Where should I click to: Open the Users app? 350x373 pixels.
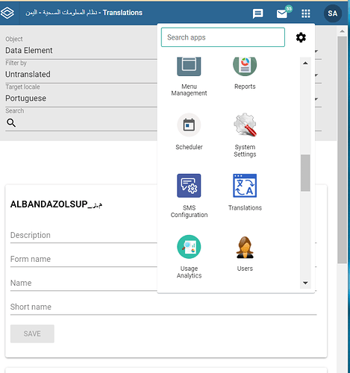pos(245,253)
